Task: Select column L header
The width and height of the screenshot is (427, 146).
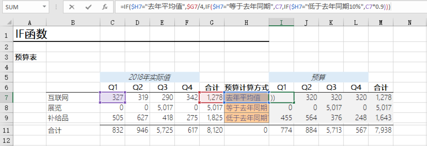Action: [x=356, y=23]
